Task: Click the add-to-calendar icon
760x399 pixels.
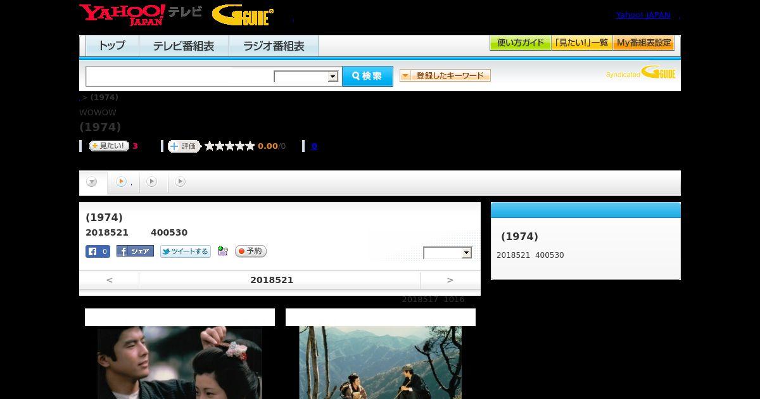Action: click(x=222, y=251)
